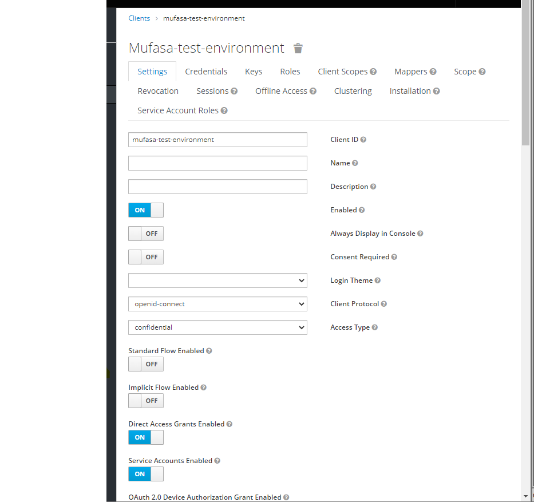Screen dimensions: 534x502
Task: Click the vertical scrollbar thumb
Action: 525,73
